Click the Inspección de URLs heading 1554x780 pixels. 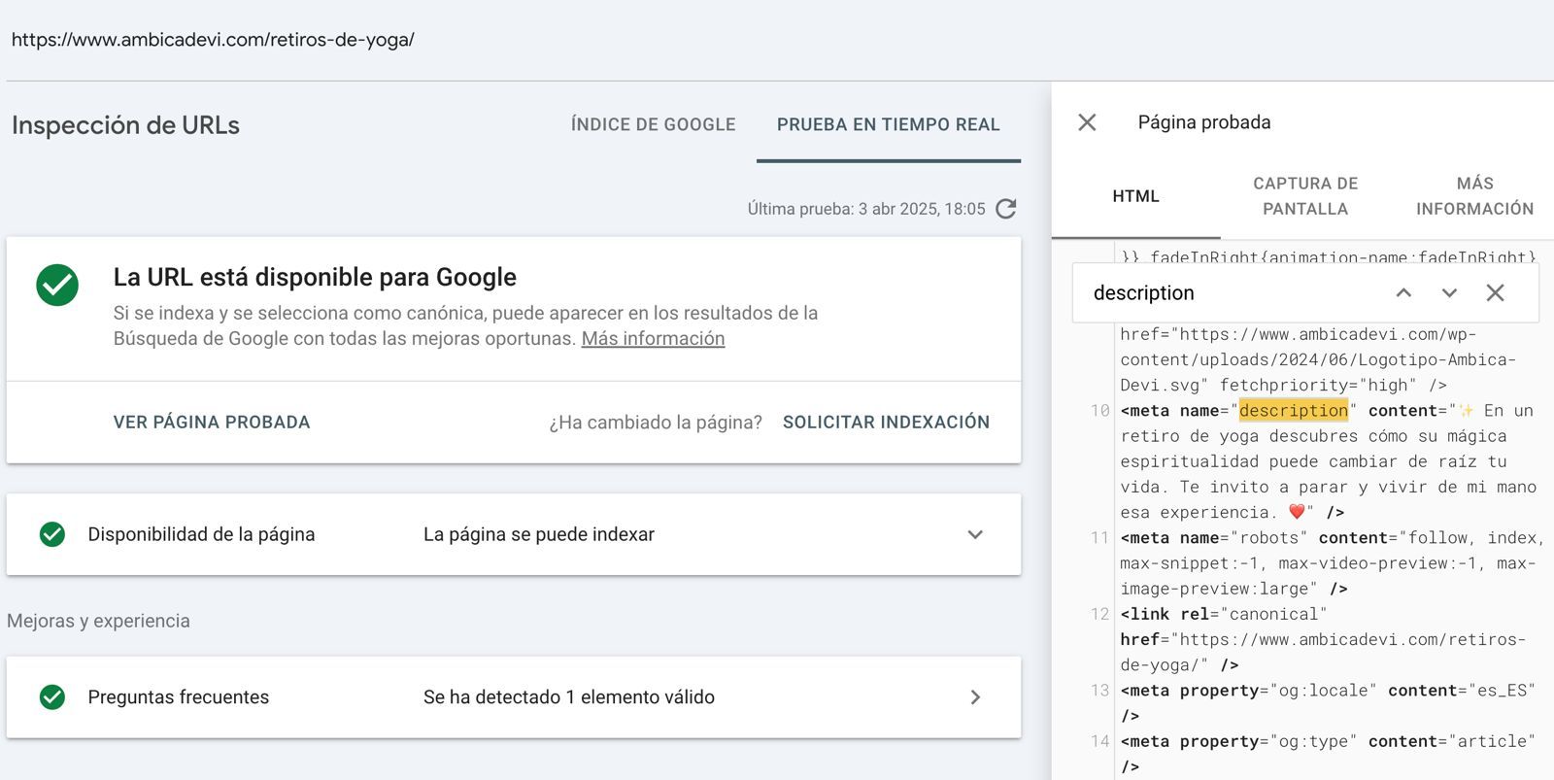click(x=125, y=125)
